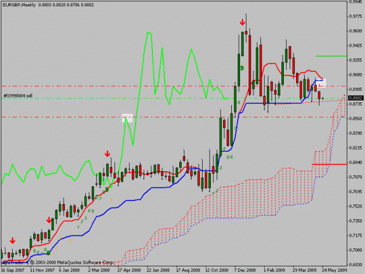Click the EURGBP,Weekly chart title text
The height and width of the screenshot is (274, 365).
click(x=19, y=5)
